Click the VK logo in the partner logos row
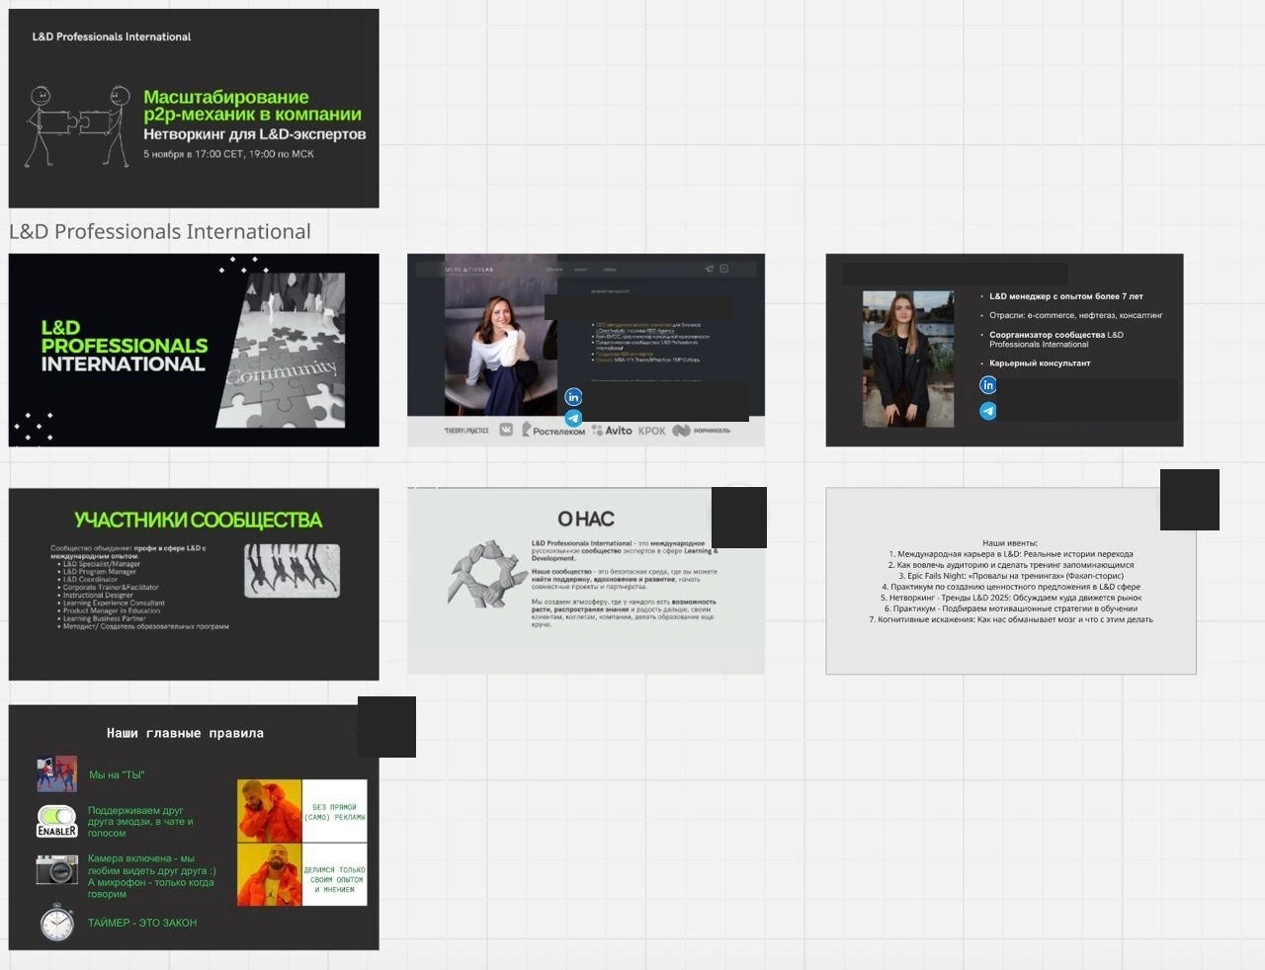 coord(506,430)
